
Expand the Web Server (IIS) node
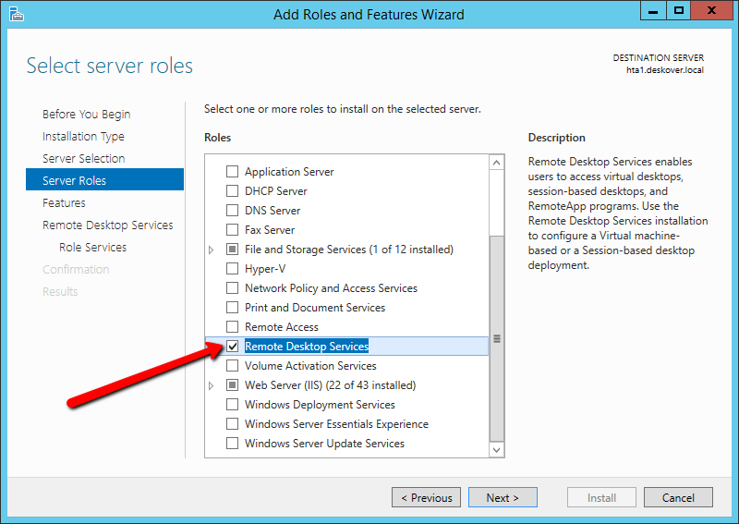tap(212, 385)
